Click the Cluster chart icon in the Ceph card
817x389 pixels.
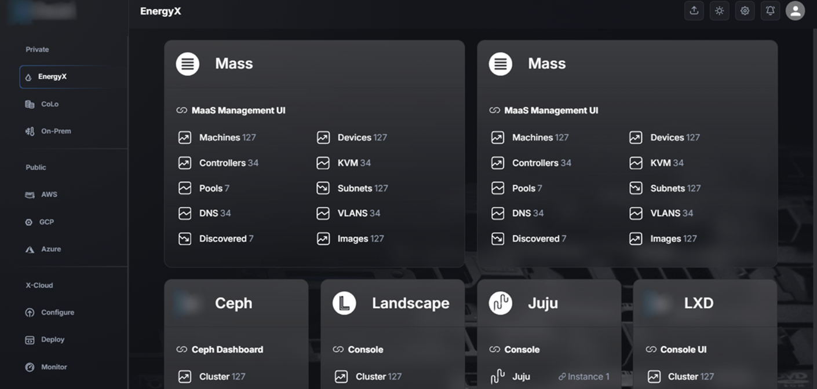(x=185, y=377)
